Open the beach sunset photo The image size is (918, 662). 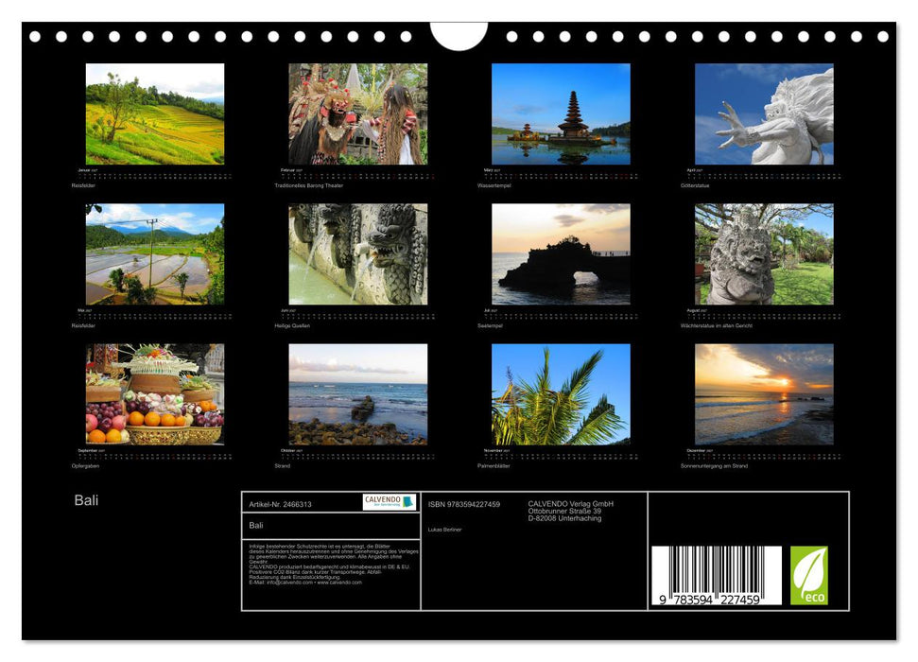764,394
